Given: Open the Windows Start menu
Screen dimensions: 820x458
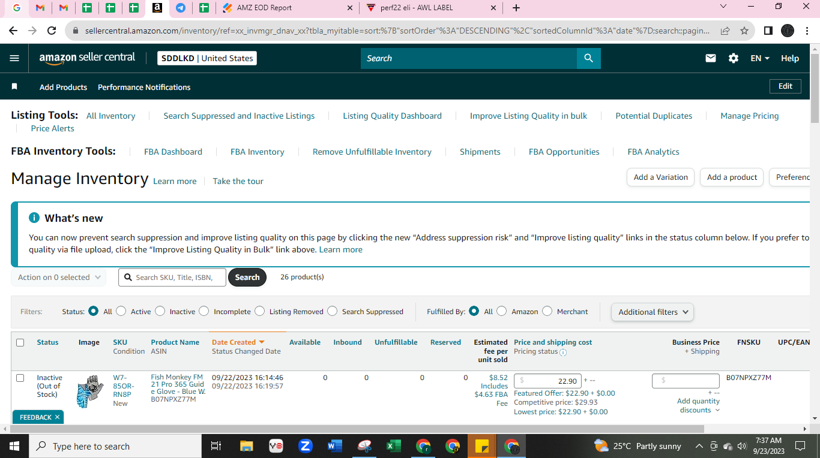Looking at the screenshot, I should point(14,446).
